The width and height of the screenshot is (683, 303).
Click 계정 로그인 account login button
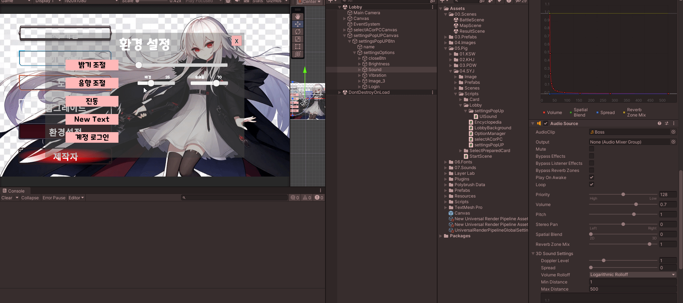(x=92, y=137)
